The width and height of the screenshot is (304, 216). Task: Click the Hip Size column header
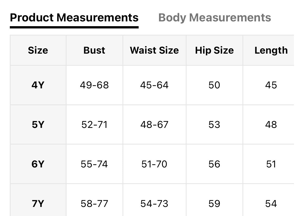[214, 50]
